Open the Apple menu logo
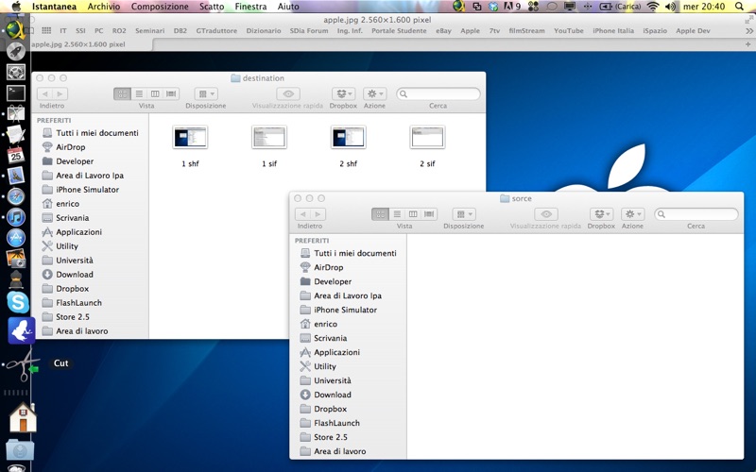The image size is (756, 472). click(x=16, y=7)
